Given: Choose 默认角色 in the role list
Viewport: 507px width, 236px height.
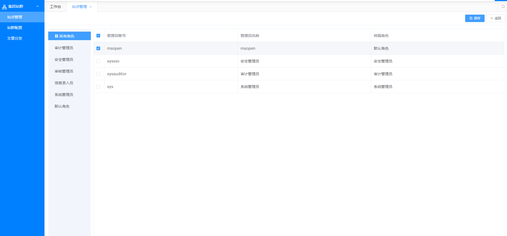Looking at the screenshot, I should click(62, 106).
